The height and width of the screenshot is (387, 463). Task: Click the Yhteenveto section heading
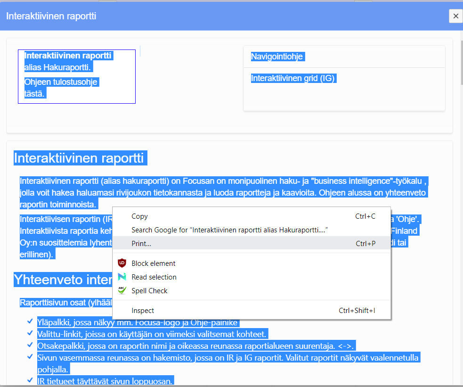[62, 280]
